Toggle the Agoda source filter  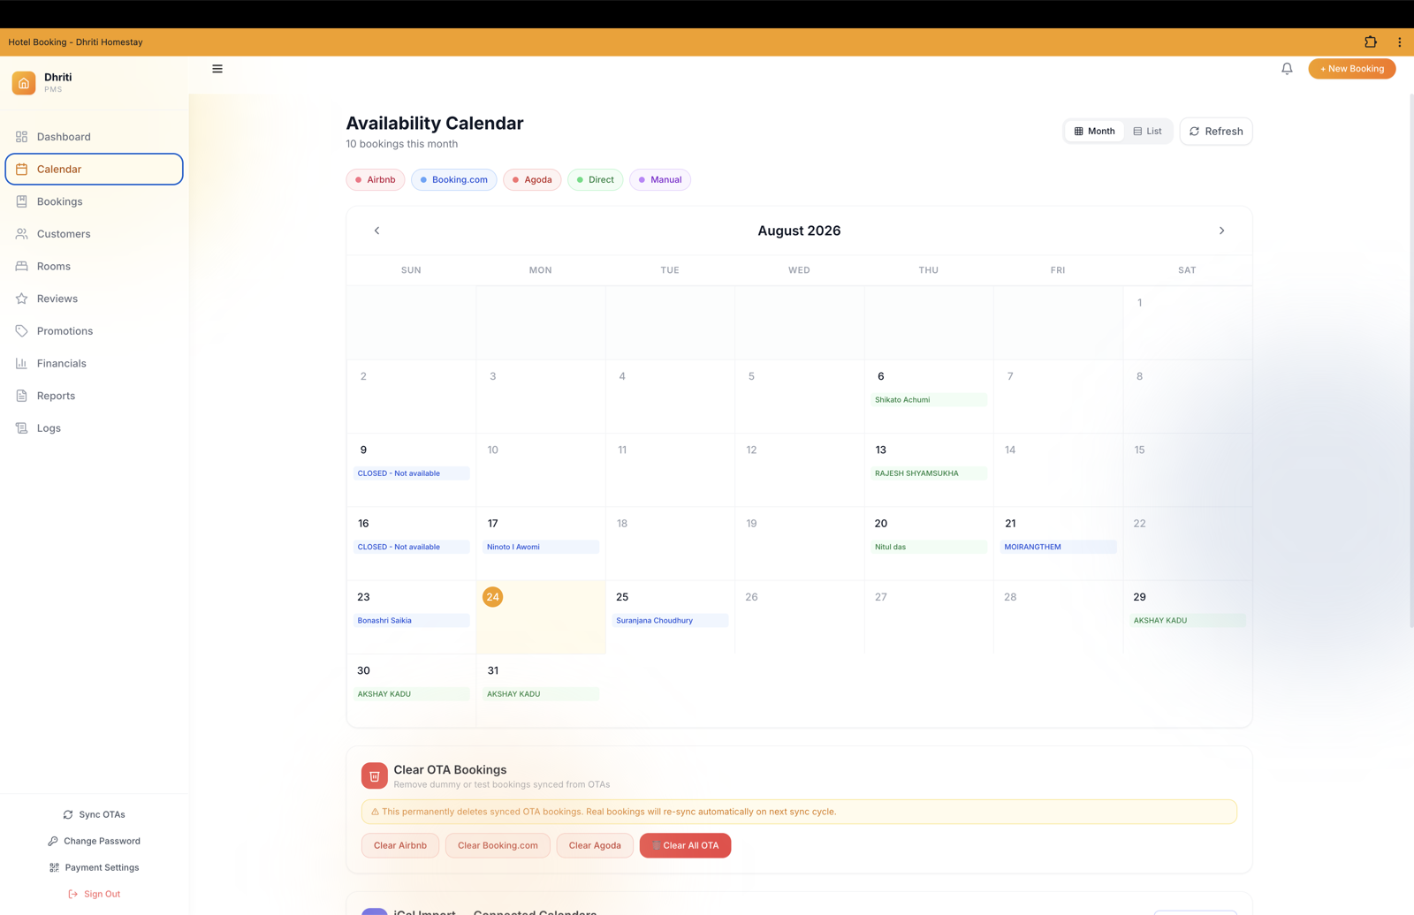532,179
